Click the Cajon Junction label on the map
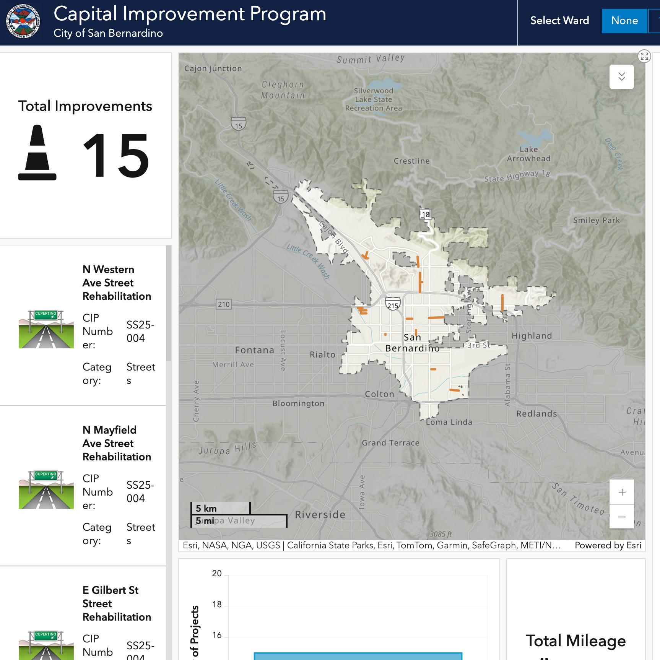660x660 pixels. point(213,68)
